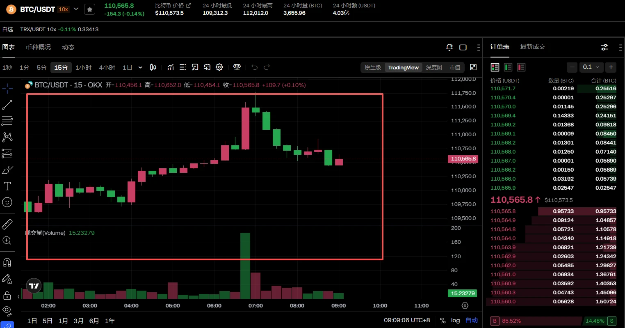The height and width of the screenshot is (328, 625).
Task: Open more time intervals dropdown after 1日
Action: [x=140, y=67]
